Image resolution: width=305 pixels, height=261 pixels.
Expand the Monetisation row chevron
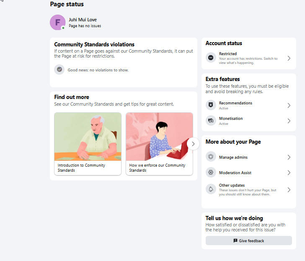[x=289, y=121]
